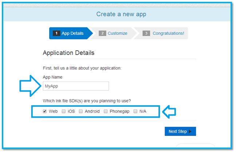
Task: Click the blue arrow pointing at SDK checkboxes
Action: (x=169, y=112)
